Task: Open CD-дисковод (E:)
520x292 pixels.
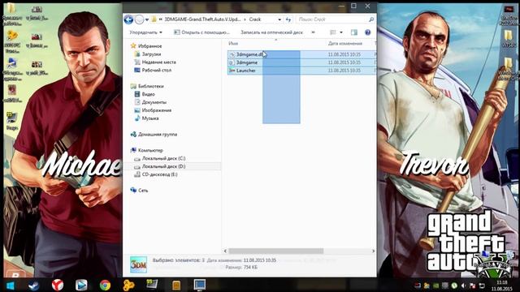Action: [x=156, y=174]
